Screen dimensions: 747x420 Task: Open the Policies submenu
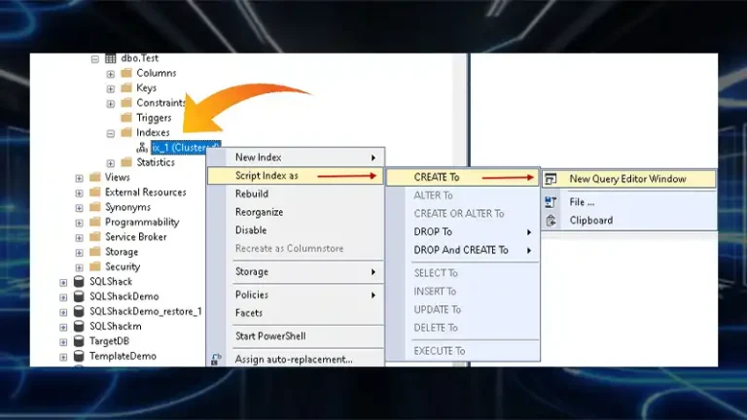[296, 295]
